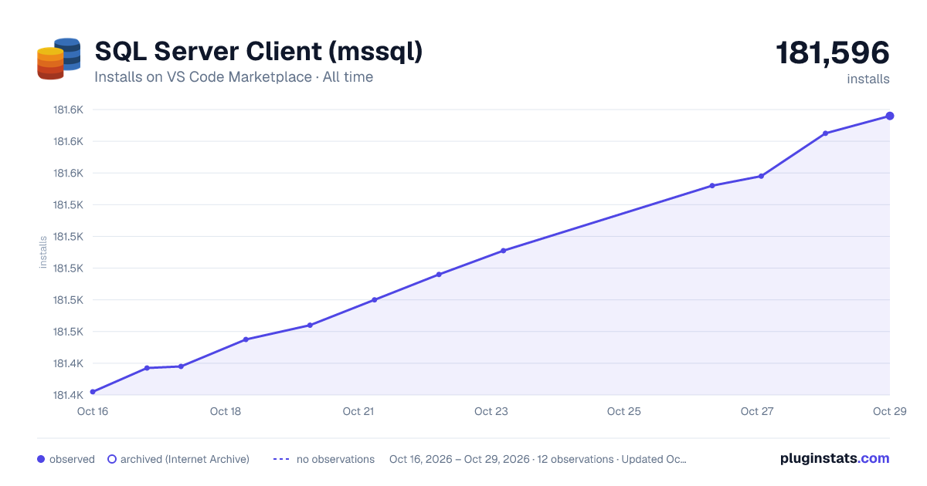Click the archived (Internet Archive) legend text
This screenshot has width=927, height=486.
[185, 459]
